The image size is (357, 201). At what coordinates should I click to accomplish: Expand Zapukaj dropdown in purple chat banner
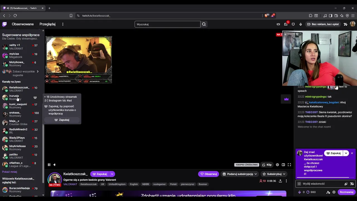(x=346, y=153)
